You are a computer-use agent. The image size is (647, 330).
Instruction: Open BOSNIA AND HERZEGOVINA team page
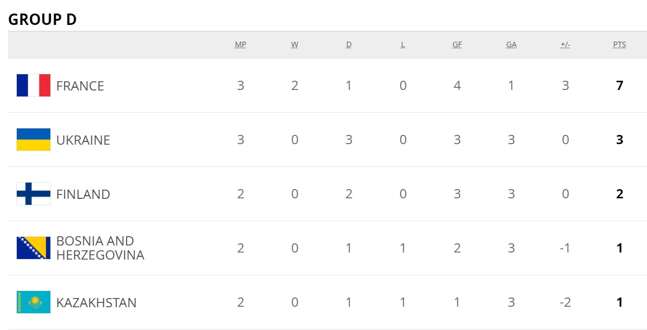[x=100, y=248]
